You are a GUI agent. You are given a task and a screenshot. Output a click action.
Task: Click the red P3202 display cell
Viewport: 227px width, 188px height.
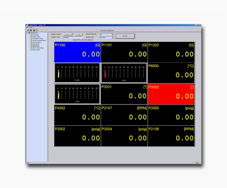pyautogui.click(x=171, y=94)
